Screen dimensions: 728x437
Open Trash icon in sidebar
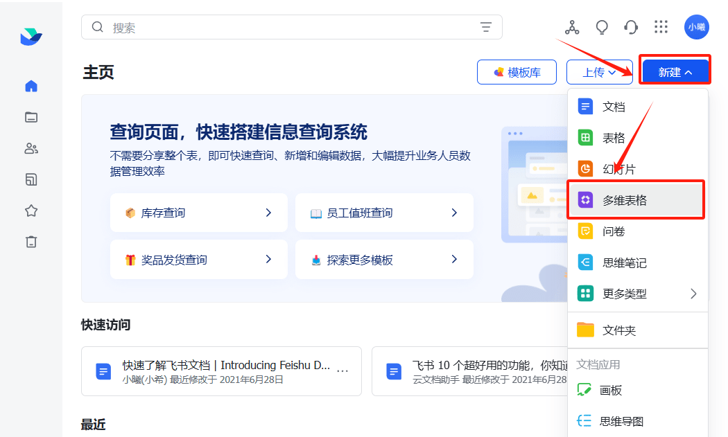[x=31, y=242]
